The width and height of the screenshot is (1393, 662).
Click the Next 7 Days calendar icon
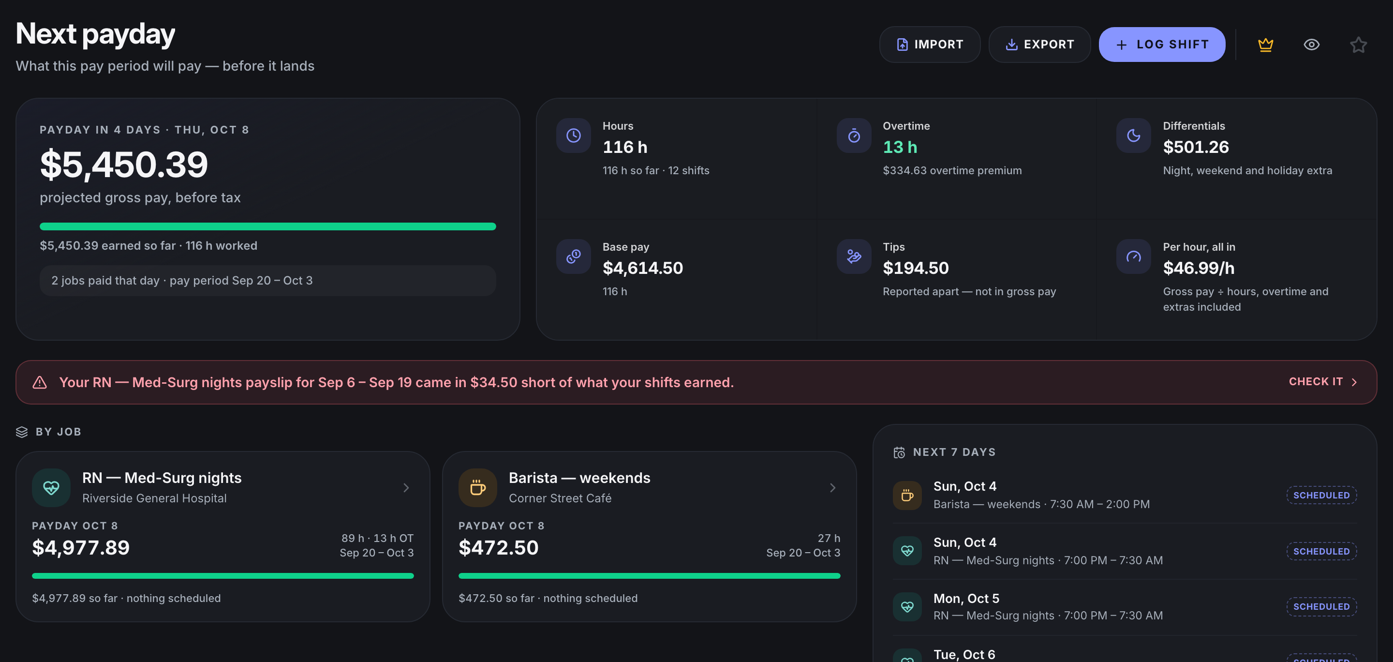(x=899, y=452)
